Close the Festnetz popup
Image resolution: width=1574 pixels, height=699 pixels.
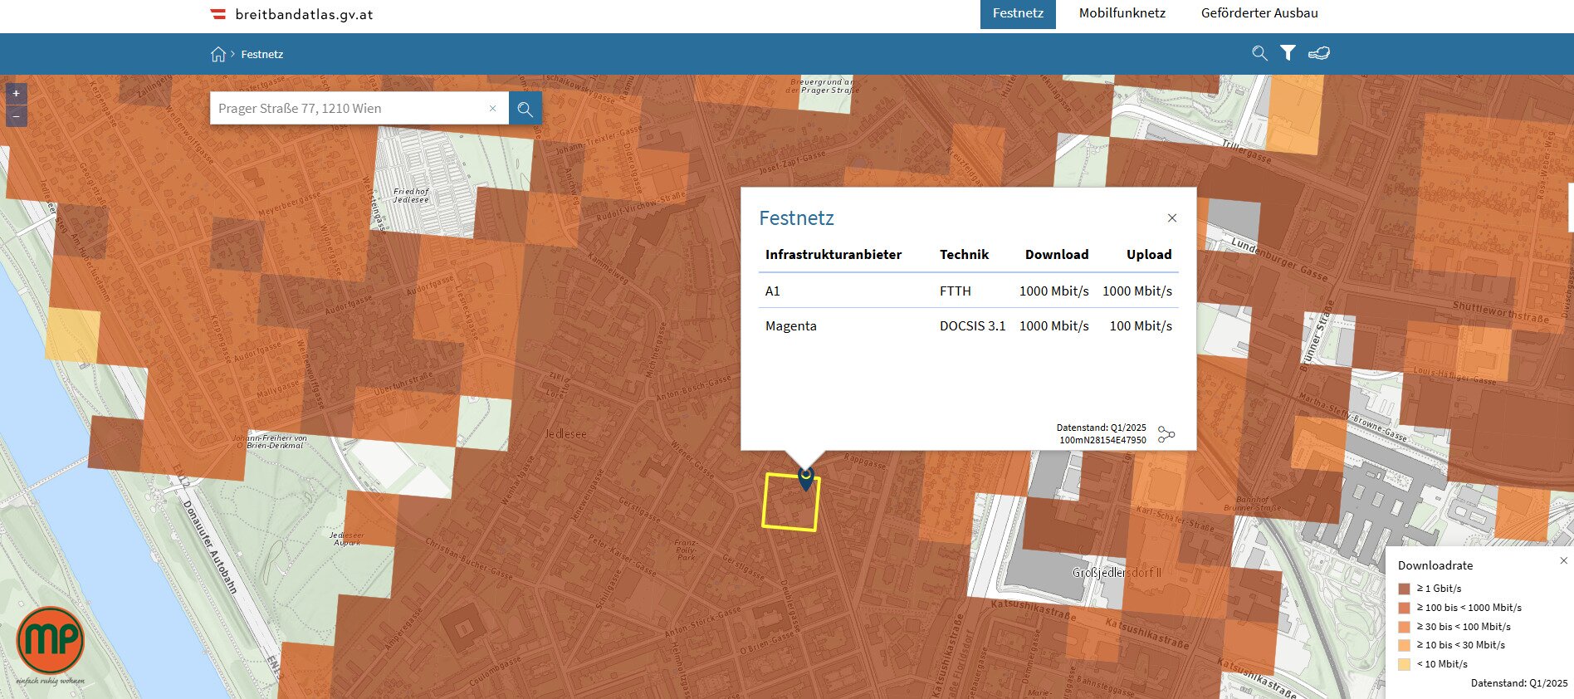point(1172,218)
